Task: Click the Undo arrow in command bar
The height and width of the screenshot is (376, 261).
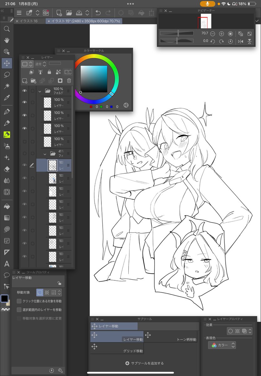Action: (98, 13)
